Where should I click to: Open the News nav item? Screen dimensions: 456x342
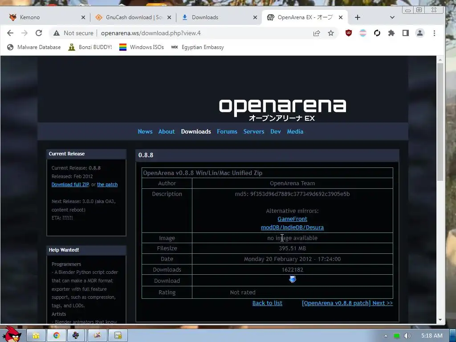[x=145, y=131]
